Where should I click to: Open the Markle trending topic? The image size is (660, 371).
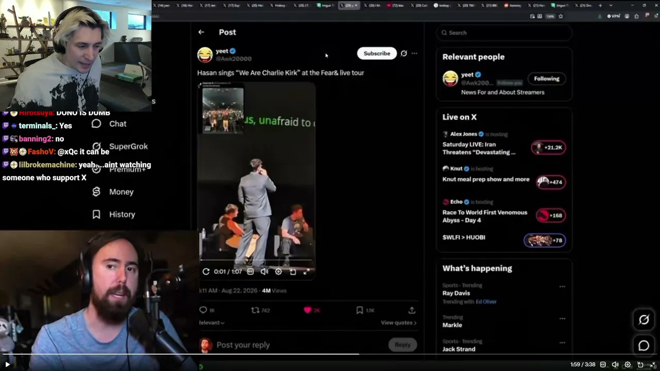(x=452, y=325)
